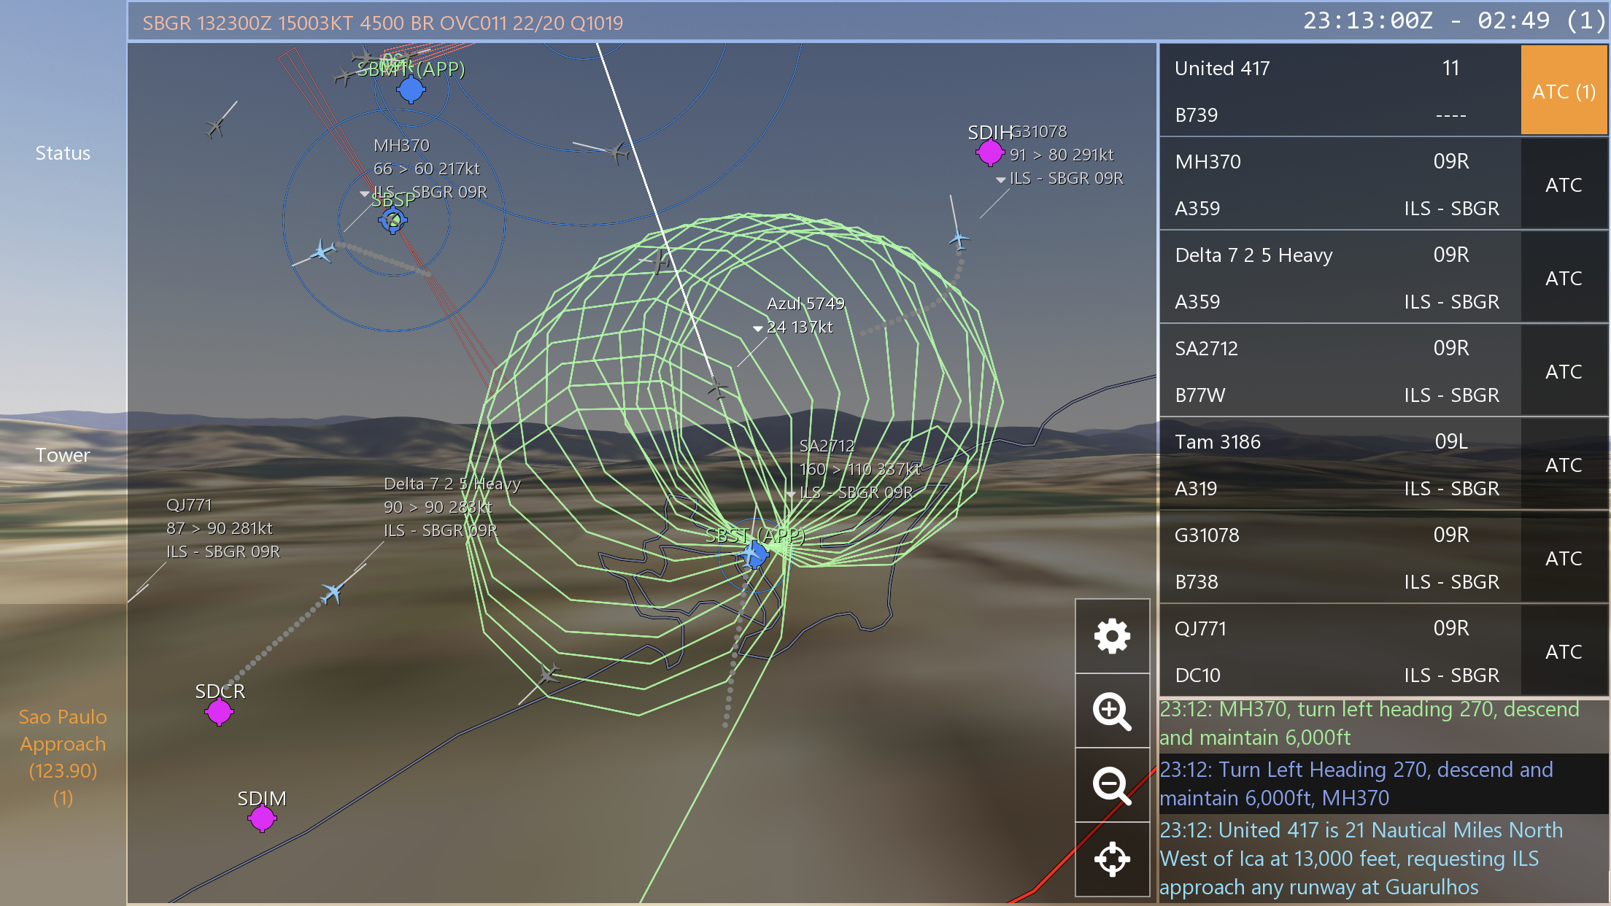The image size is (1611, 906).
Task: Click the SDIM magenta waypoint marker
Action: tap(262, 818)
